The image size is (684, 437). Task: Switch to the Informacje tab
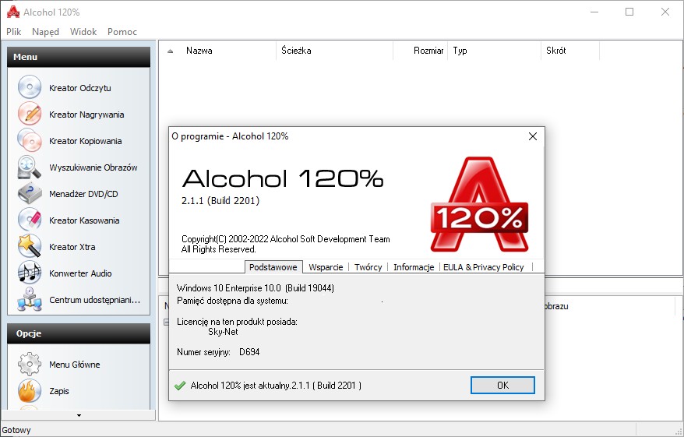(414, 267)
